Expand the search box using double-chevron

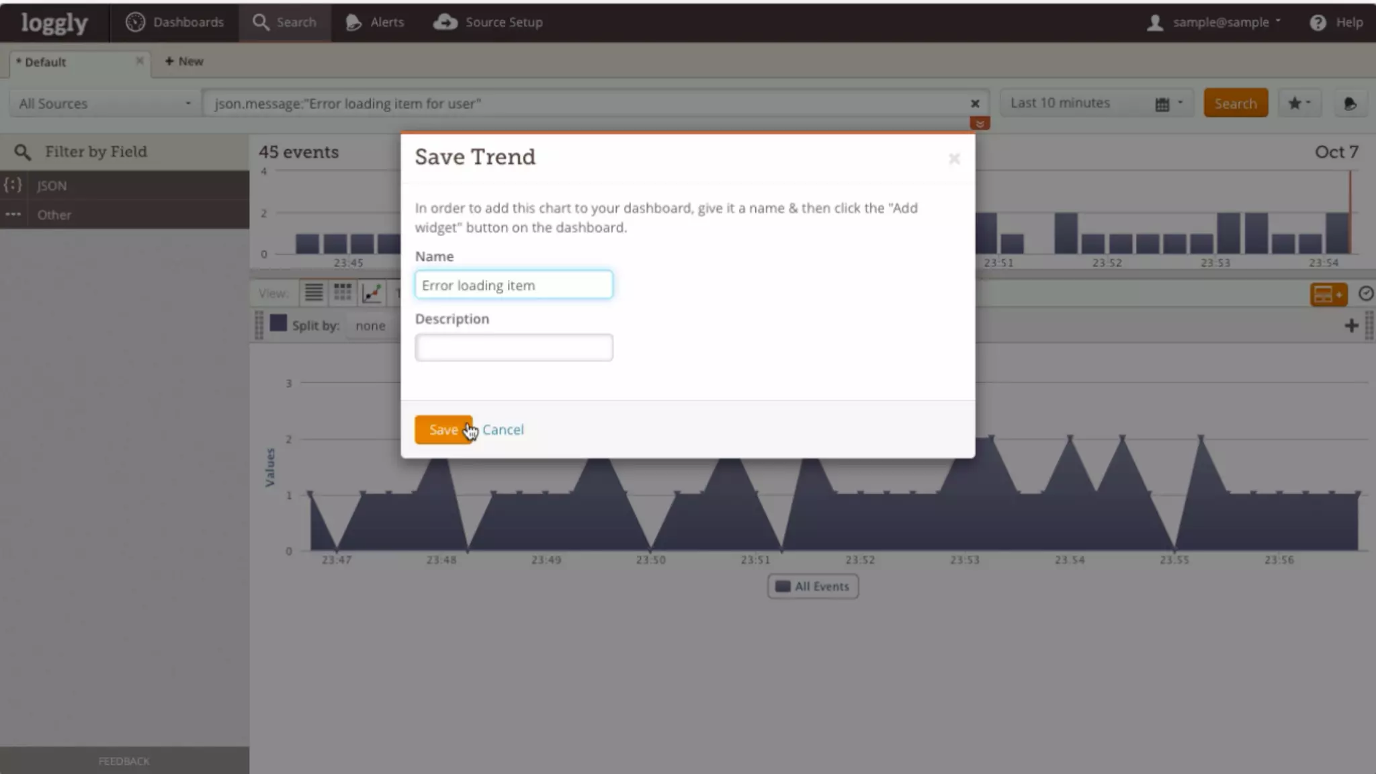coord(980,124)
